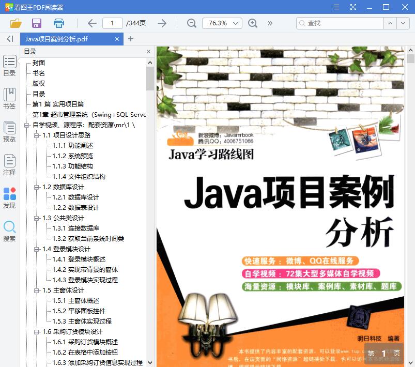
Task: Select 1.6.2 在表格中添加按钮 entry
Action: coord(85,353)
